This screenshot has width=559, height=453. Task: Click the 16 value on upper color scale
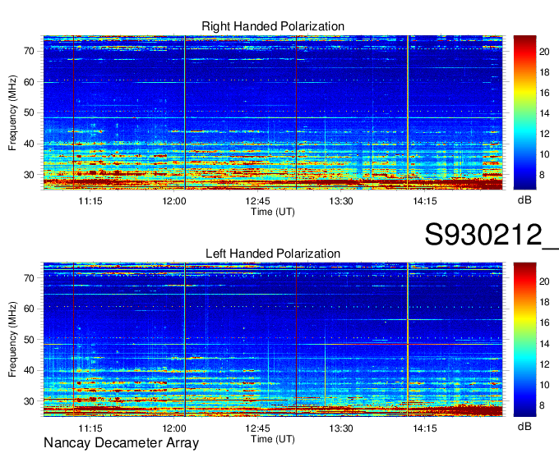[x=544, y=94]
